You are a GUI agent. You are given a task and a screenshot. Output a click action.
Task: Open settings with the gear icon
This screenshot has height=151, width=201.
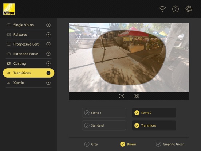coord(189,9)
